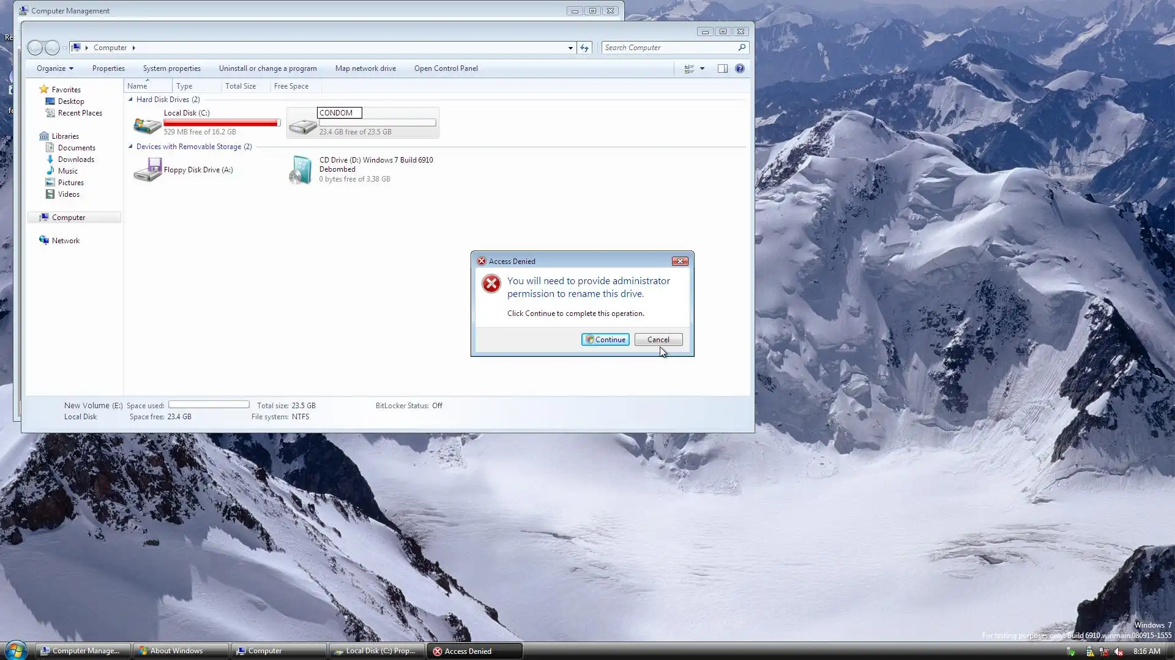This screenshot has width=1175, height=660.
Task: Click the Local Disk (C:) drive icon
Action: point(147,125)
